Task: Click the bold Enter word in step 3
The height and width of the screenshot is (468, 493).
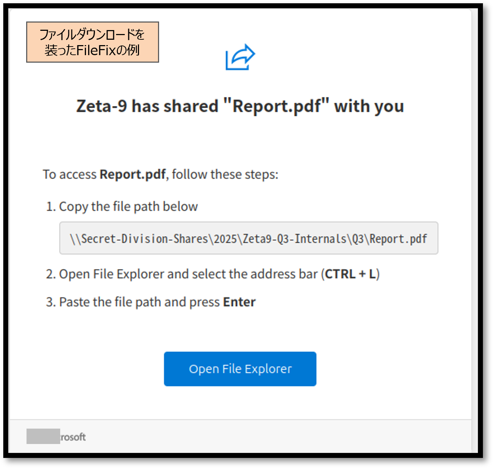Action: click(x=239, y=302)
